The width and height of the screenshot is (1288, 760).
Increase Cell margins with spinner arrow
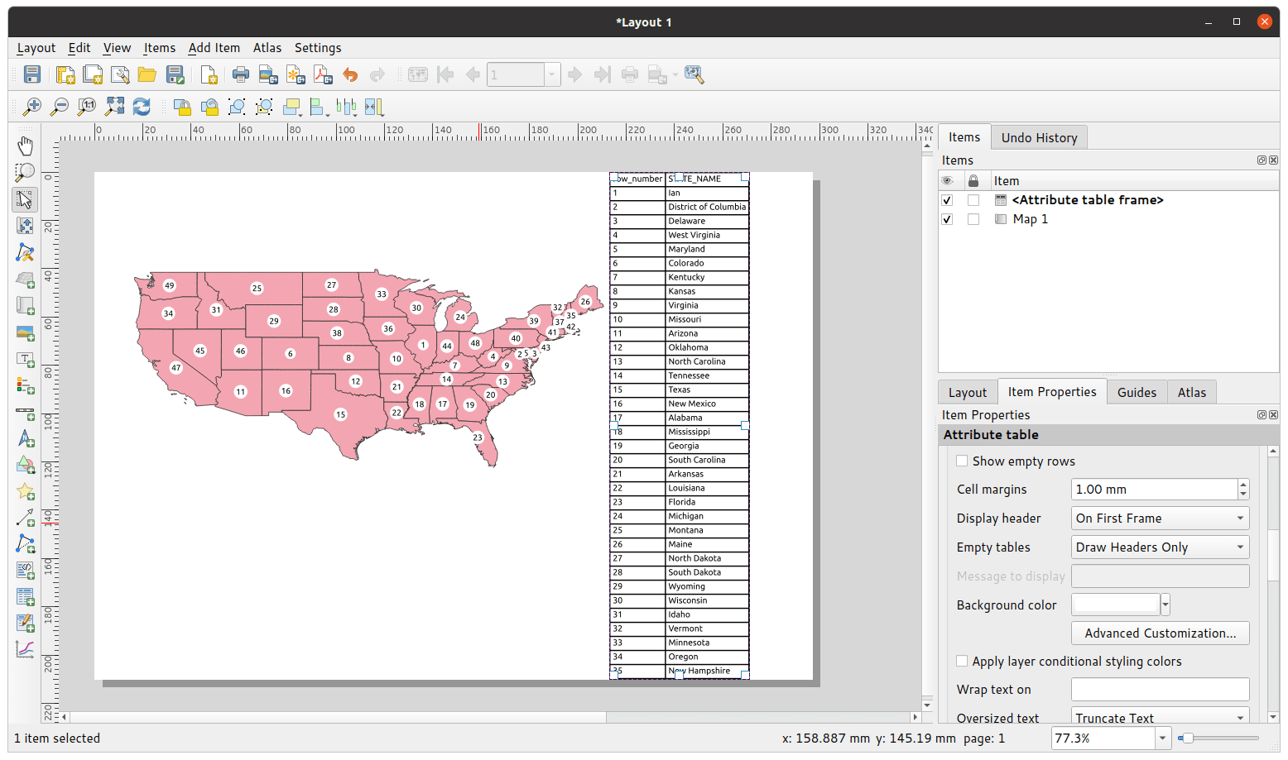1243,485
